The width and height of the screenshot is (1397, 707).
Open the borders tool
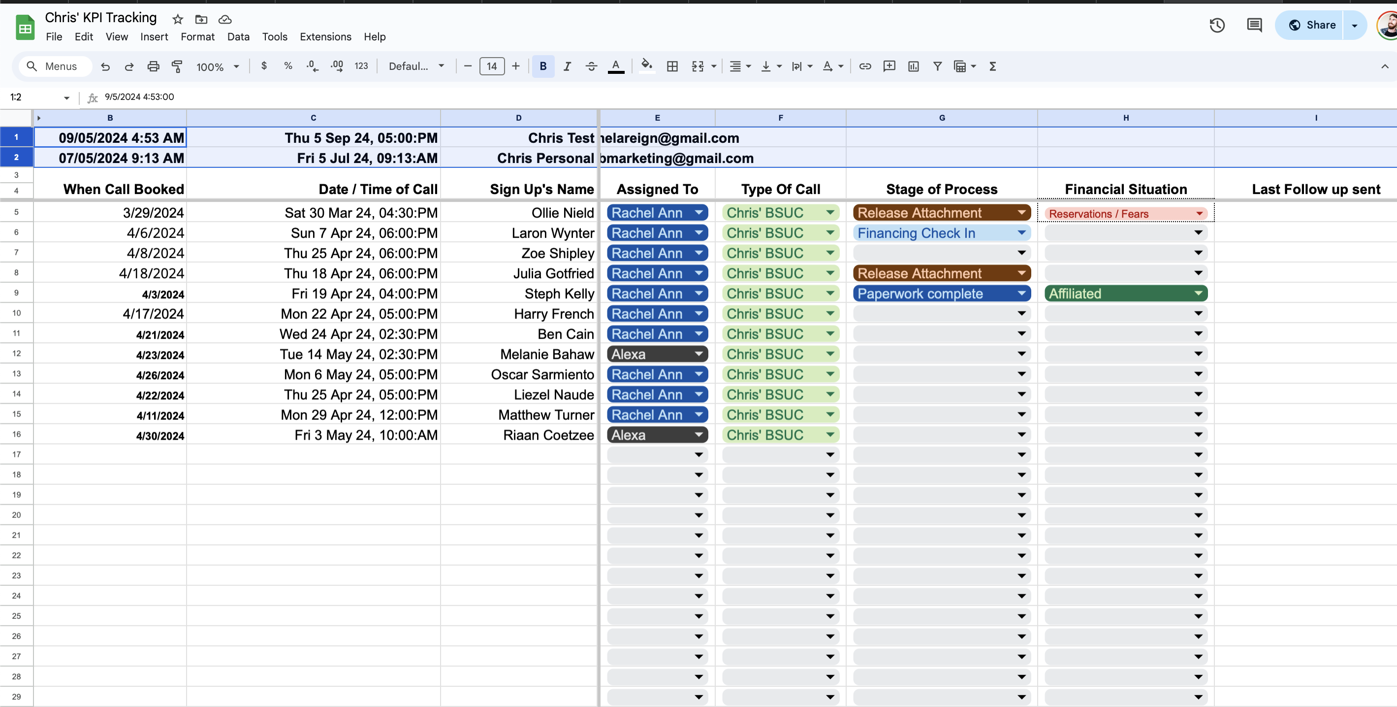pyautogui.click(x=672, y=66)
